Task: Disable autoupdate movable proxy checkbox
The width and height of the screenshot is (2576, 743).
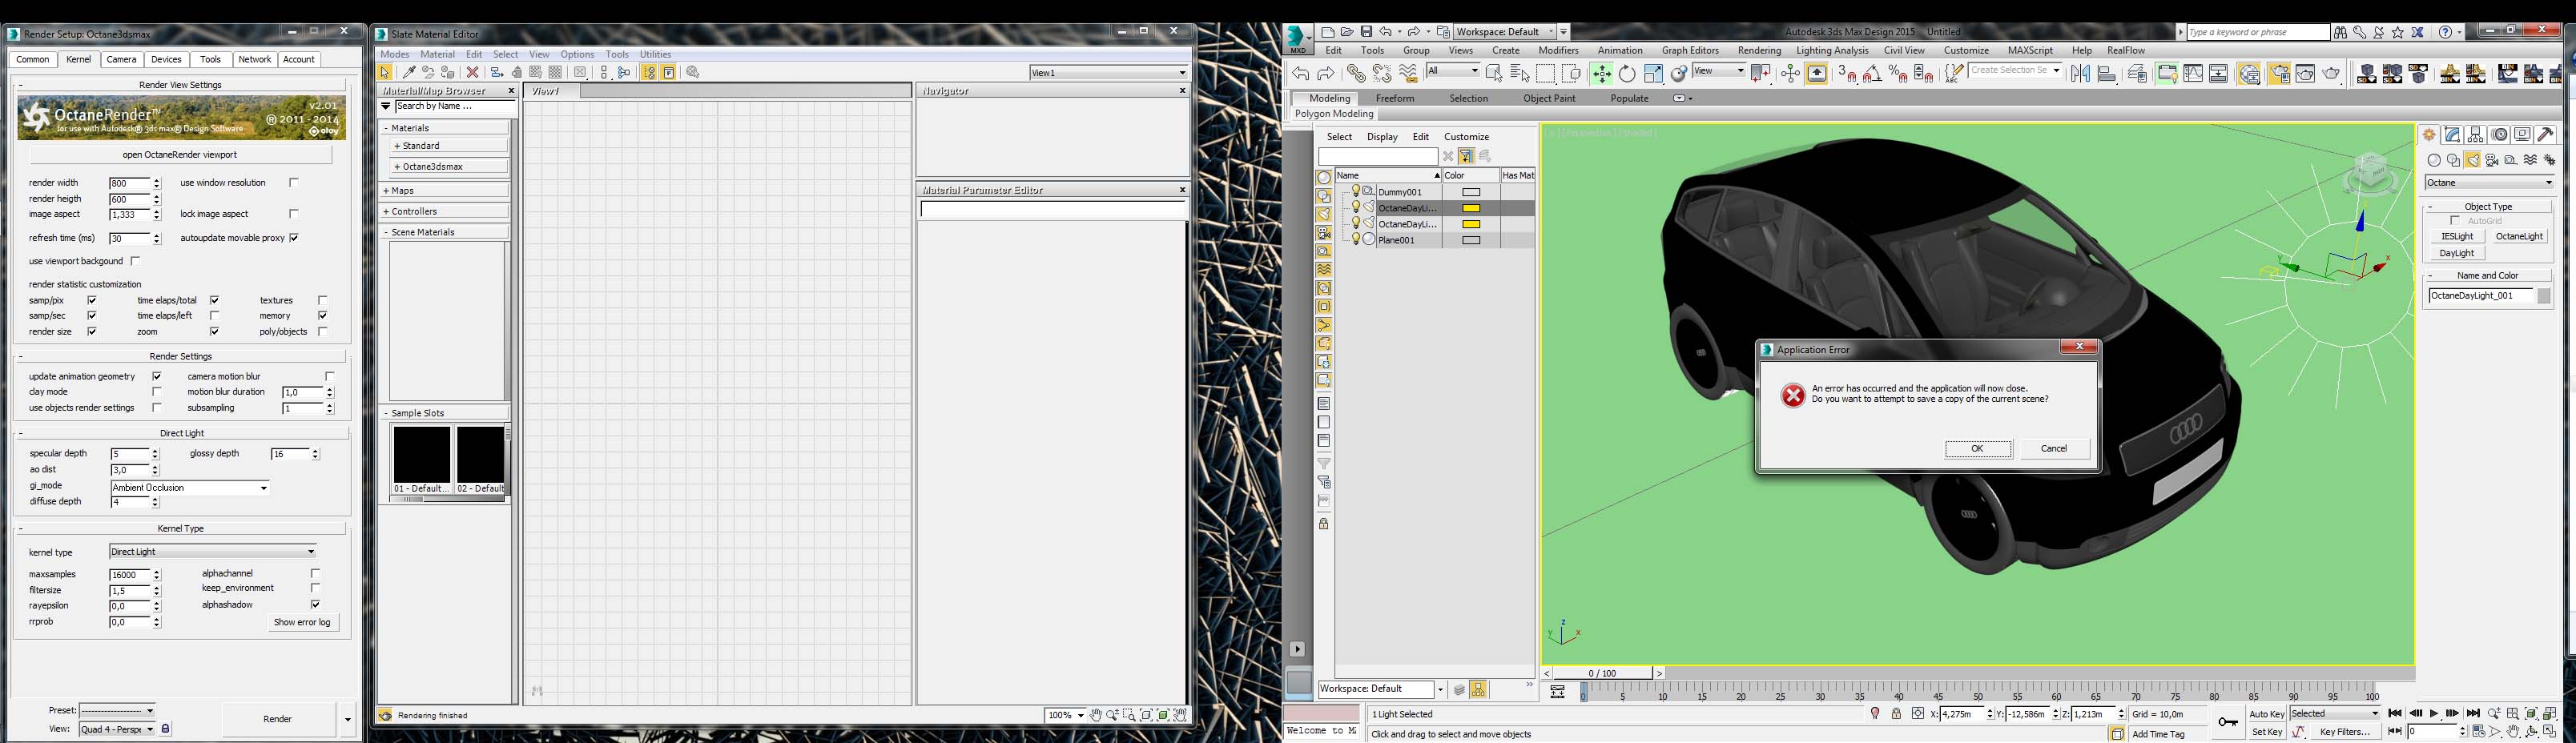Action: pos(294,238)
